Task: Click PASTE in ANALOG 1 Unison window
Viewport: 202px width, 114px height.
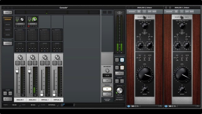Action: point(191,12)
